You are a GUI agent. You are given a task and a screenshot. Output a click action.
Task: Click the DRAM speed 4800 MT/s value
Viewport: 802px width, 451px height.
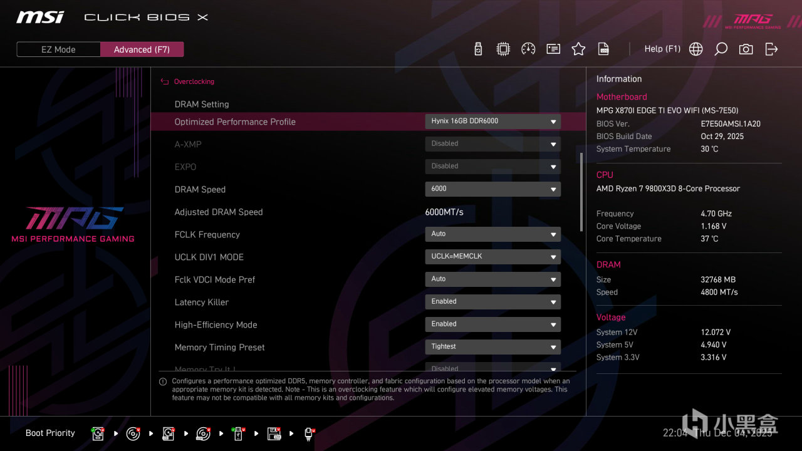[719, 292]
